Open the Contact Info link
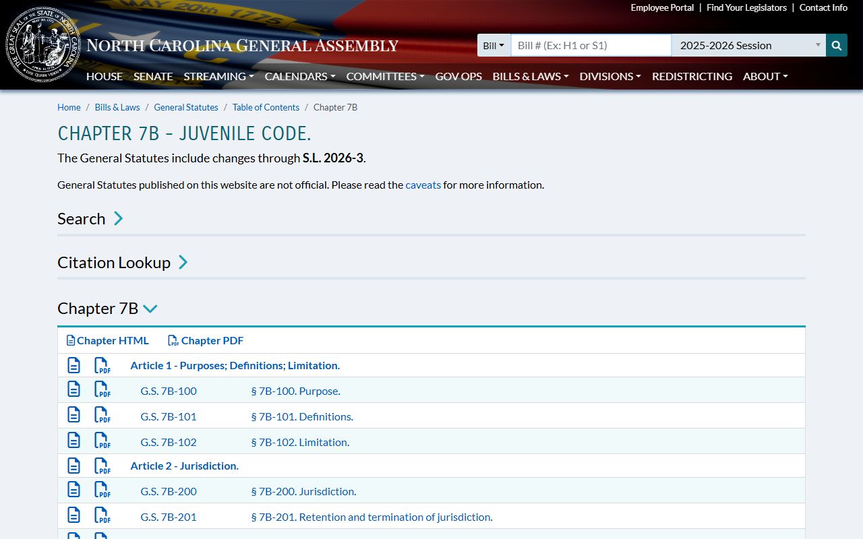 [x=823, y=7]
